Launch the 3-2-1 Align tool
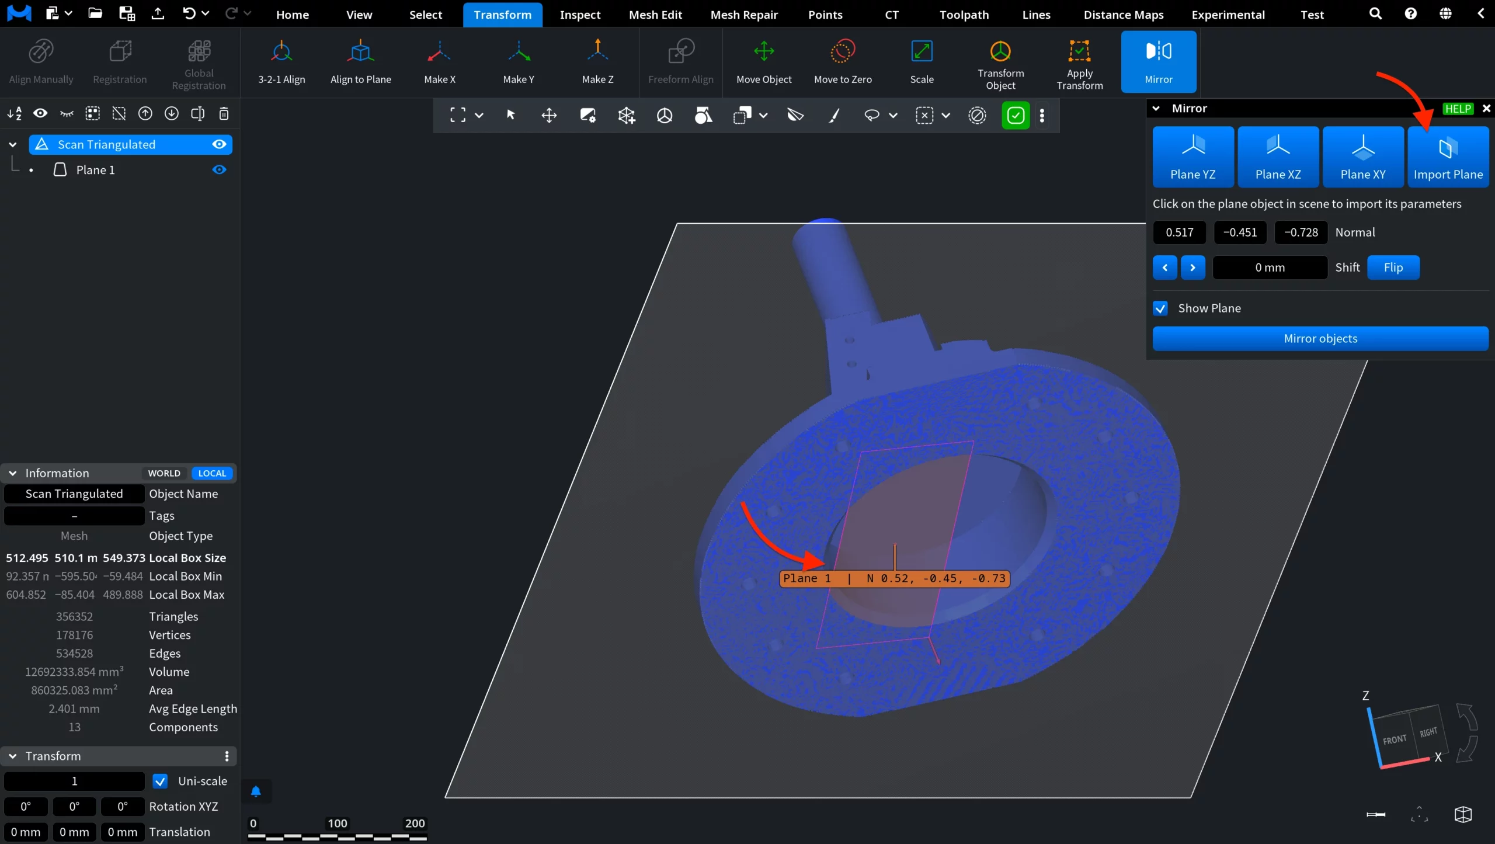 point(281,62)
